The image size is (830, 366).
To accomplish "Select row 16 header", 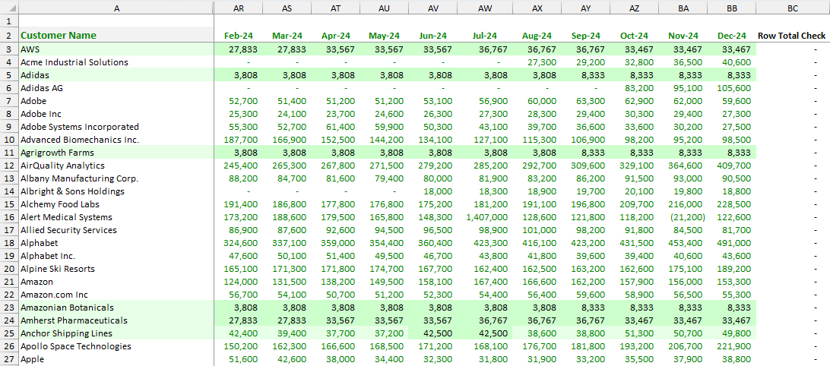I will coord(10,217).
